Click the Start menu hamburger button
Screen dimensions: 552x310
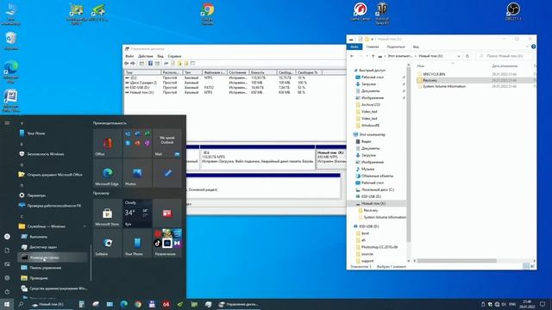[x=7, y=123]
